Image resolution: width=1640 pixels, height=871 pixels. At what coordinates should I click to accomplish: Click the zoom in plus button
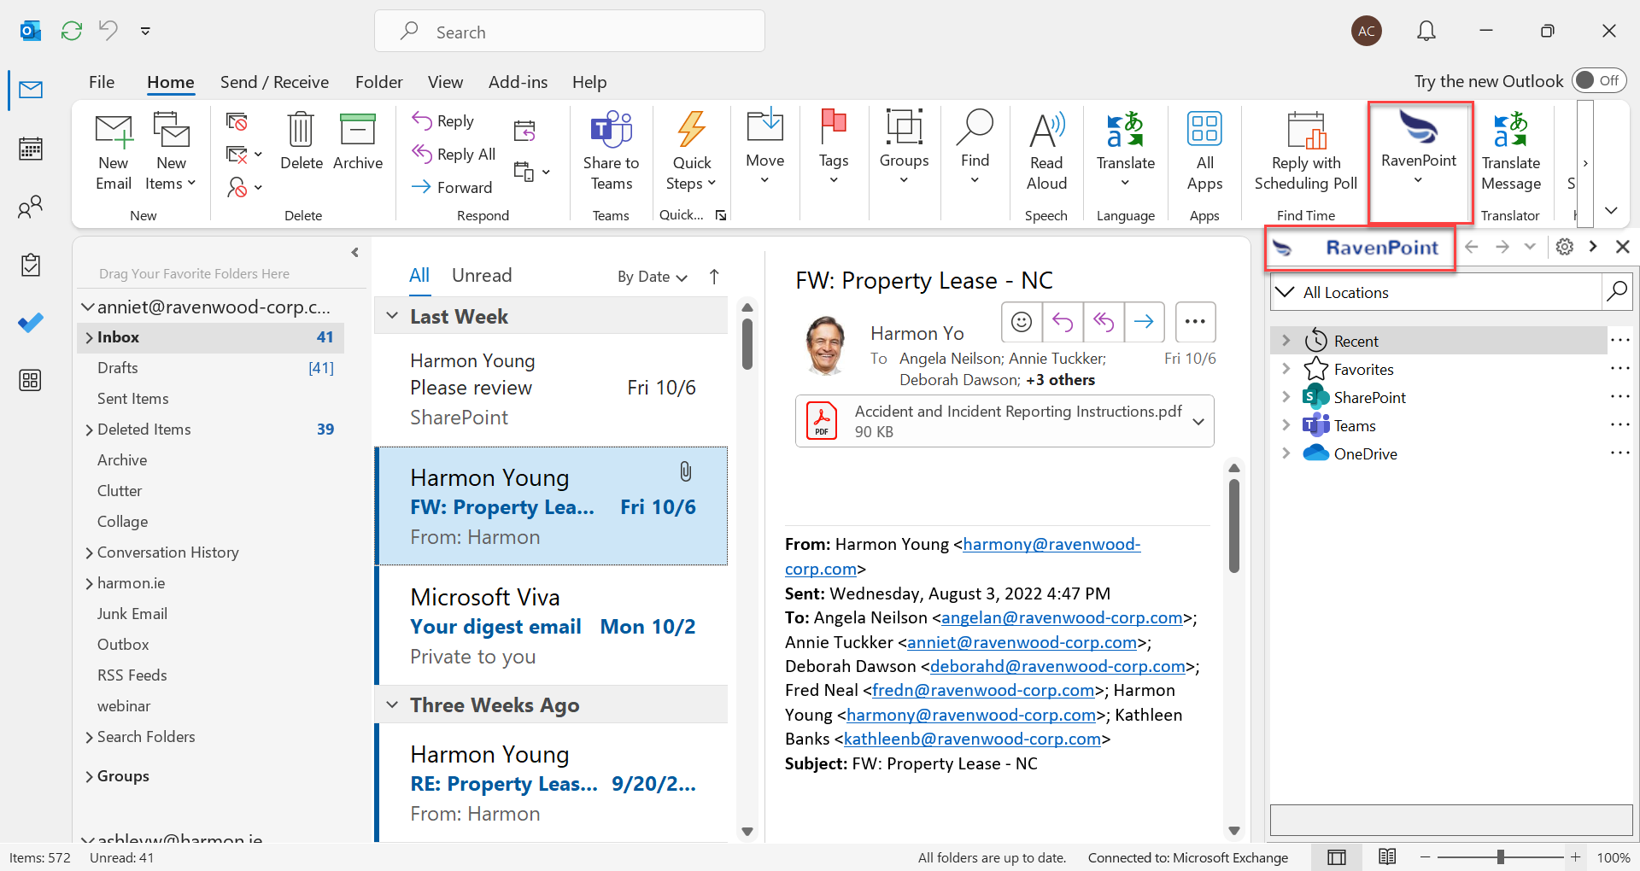tap(1576, 856)
